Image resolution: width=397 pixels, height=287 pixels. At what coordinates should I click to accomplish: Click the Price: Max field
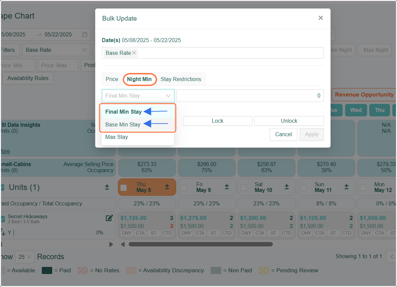(x=58, y=66)
